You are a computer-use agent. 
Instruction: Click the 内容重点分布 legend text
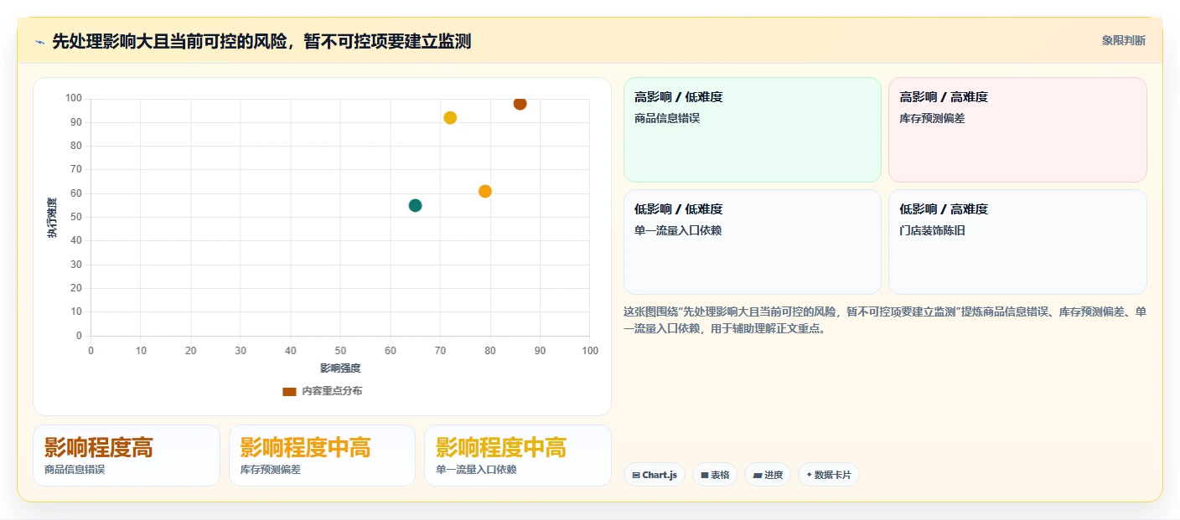tap(332, 391)
